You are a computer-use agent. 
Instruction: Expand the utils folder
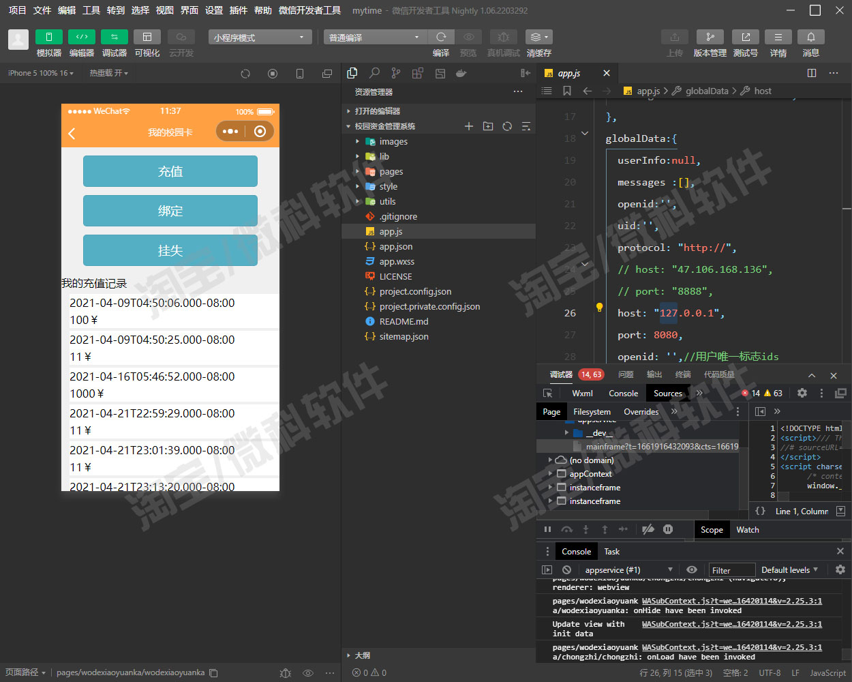click(x=439, y=201)
